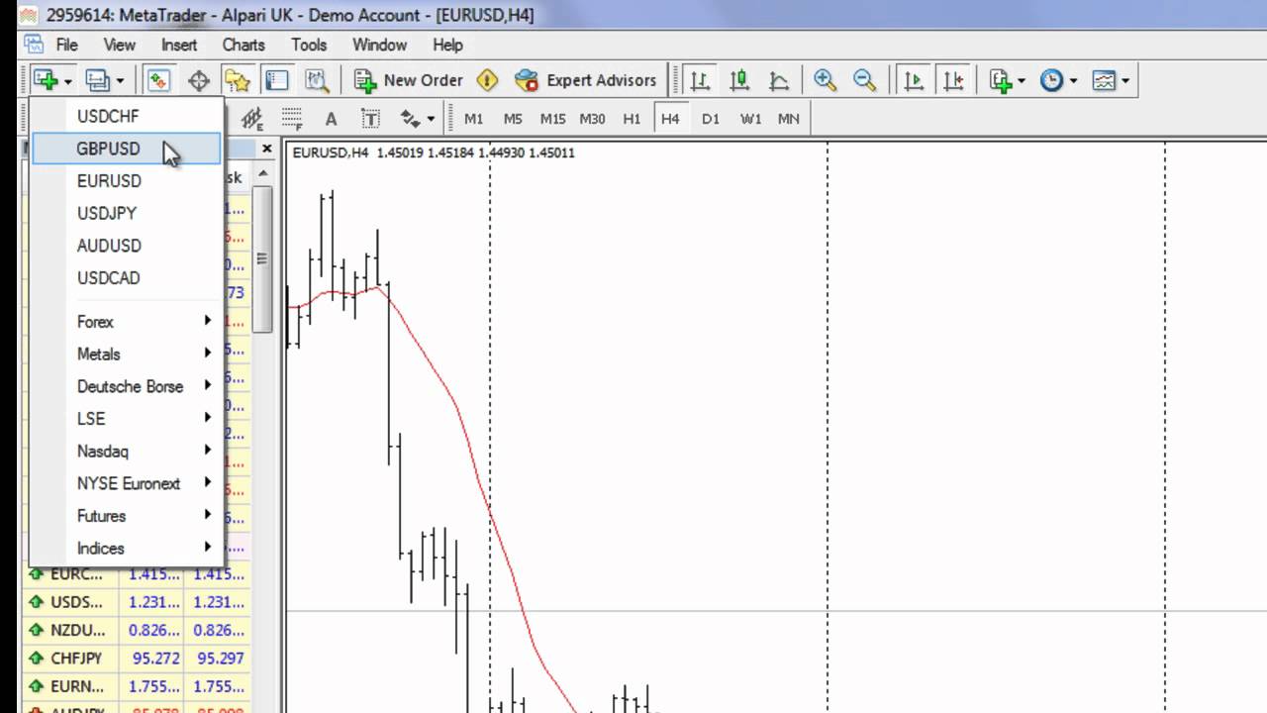The image size is (1267, 713).
Task: Toggle Auto Scroll chart option
Action: coord(914,80)
